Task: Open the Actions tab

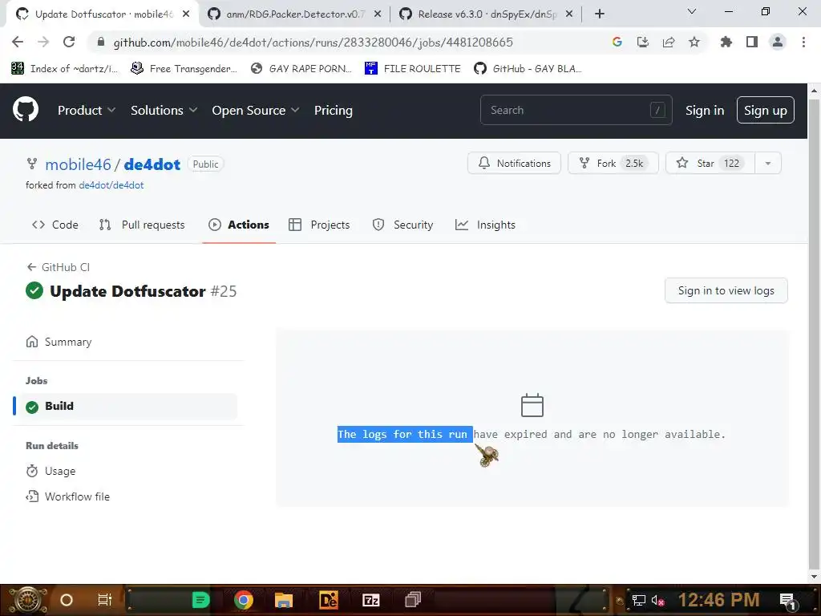Action: click(x=239, y=225)
